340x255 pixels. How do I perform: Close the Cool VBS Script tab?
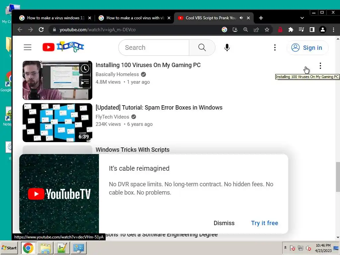pos(248,18)
